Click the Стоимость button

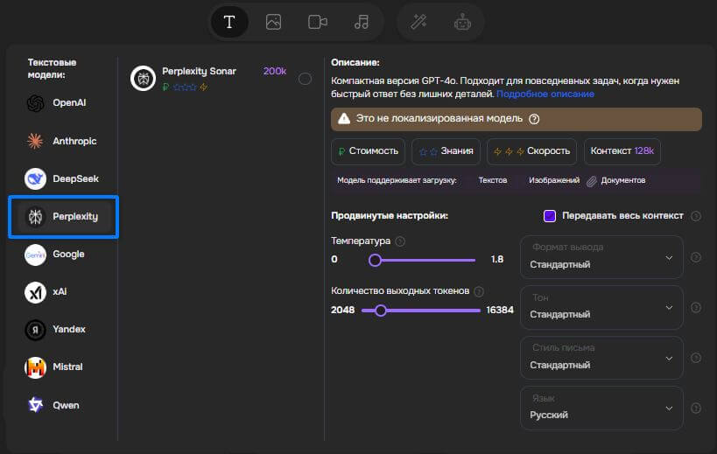click(369, 151)
